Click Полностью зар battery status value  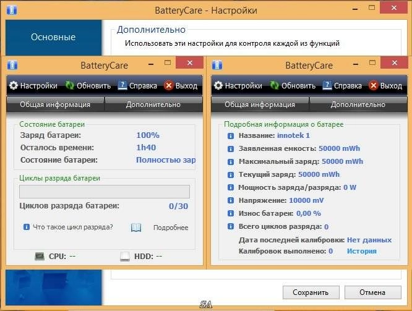(x=166, y=160)
